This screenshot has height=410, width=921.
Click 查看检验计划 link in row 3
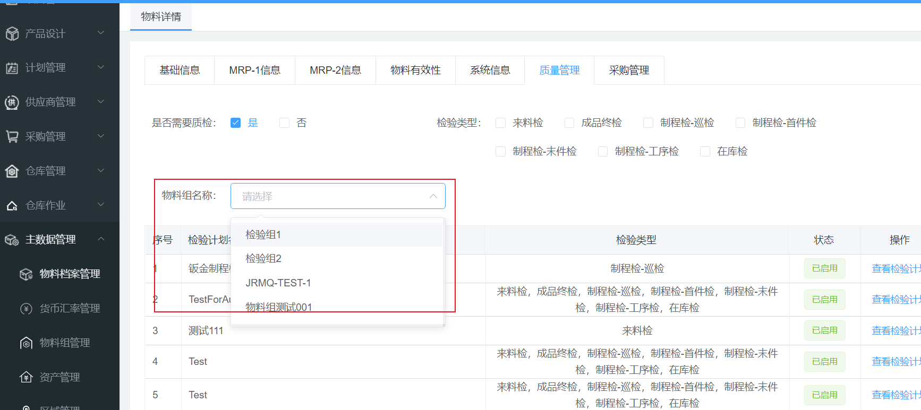coord(896,330)
